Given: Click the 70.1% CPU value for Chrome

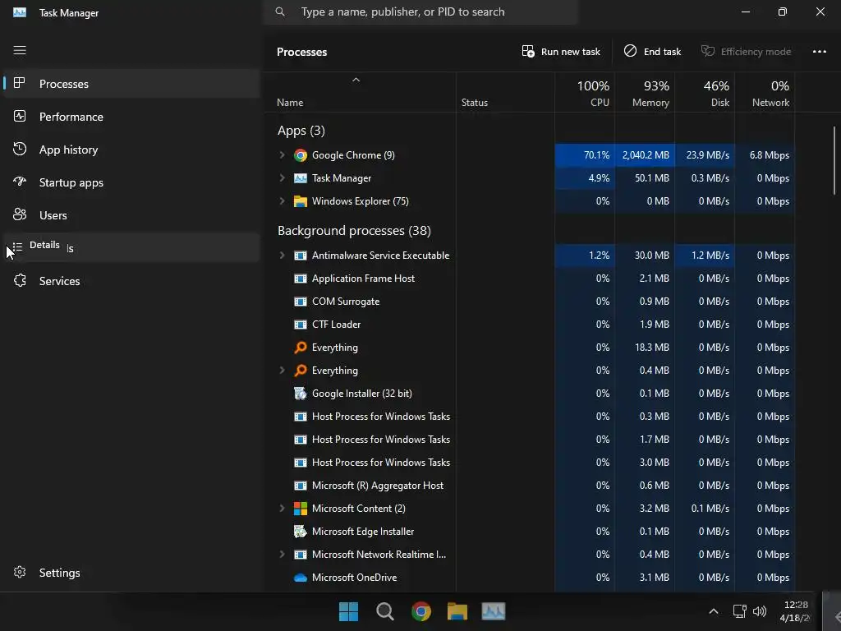Looking at the screenshot, I should coord(585,155).
